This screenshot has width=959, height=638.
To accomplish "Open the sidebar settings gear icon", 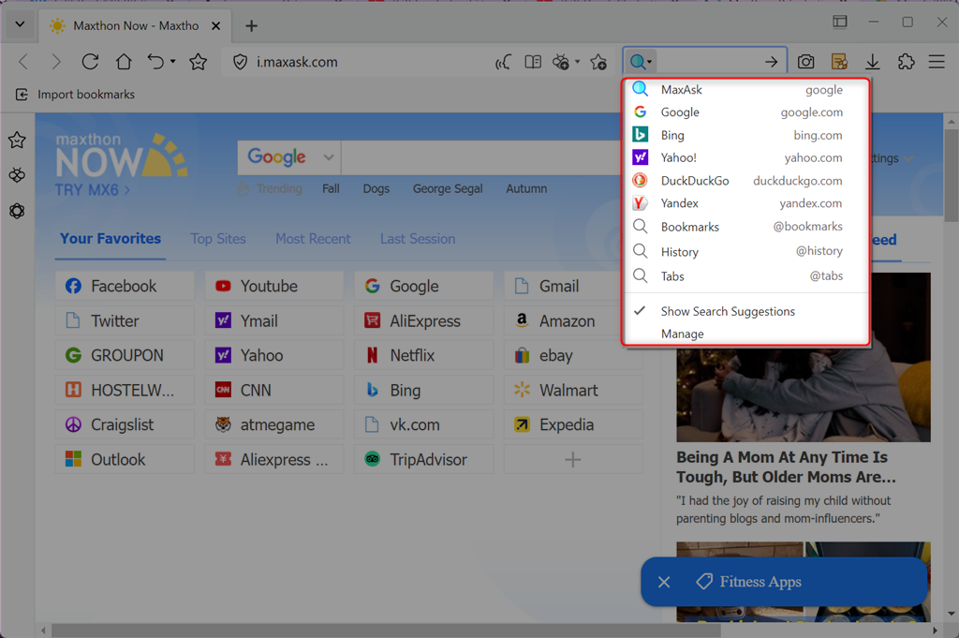I will click(17, 211).
